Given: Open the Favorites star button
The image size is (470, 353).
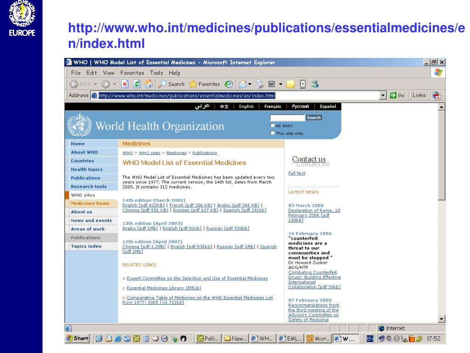Looking at the screenshot, I should 204,85.
